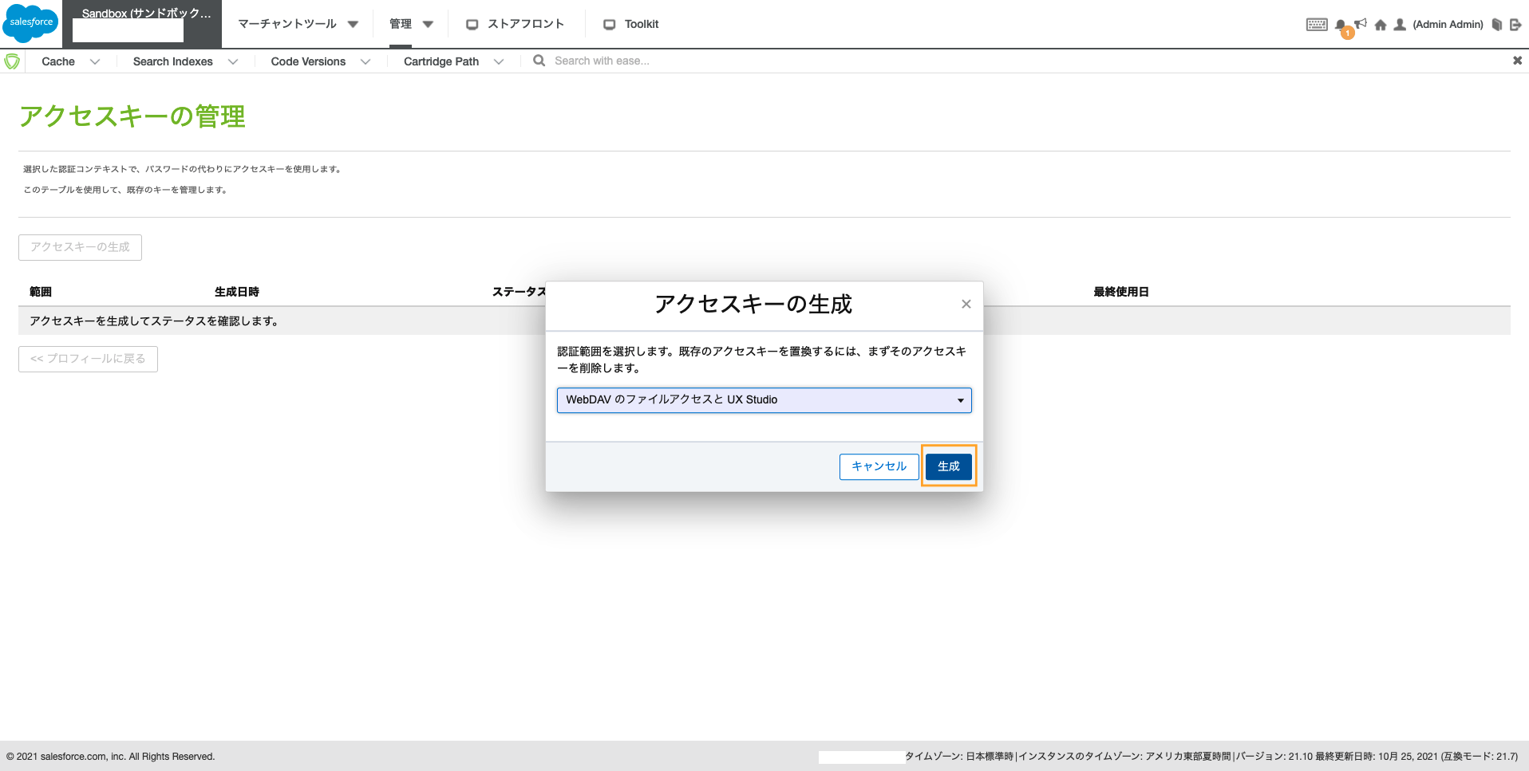
Task: Go home using the house icon
Action: [x=1381, y=24]
